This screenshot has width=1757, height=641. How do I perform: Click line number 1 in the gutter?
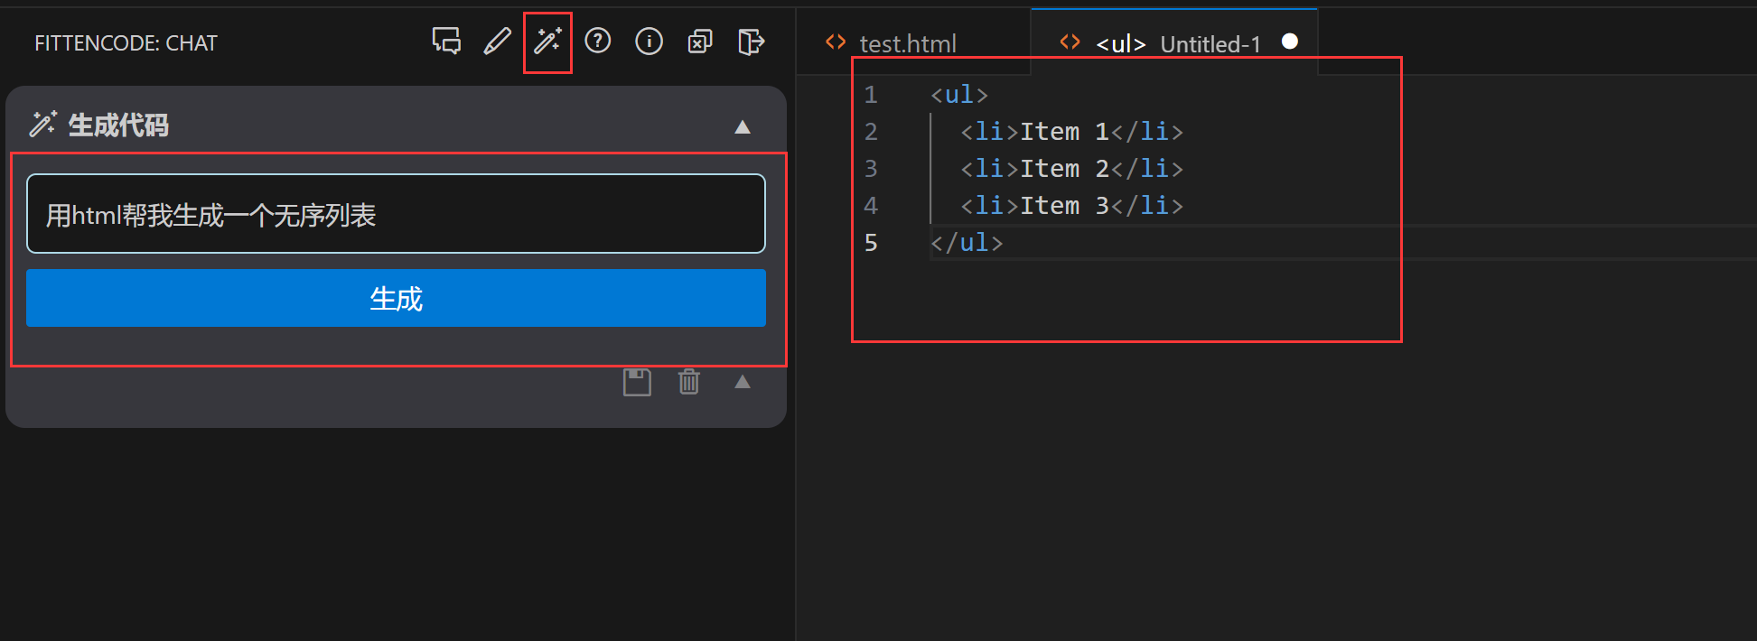871,95
